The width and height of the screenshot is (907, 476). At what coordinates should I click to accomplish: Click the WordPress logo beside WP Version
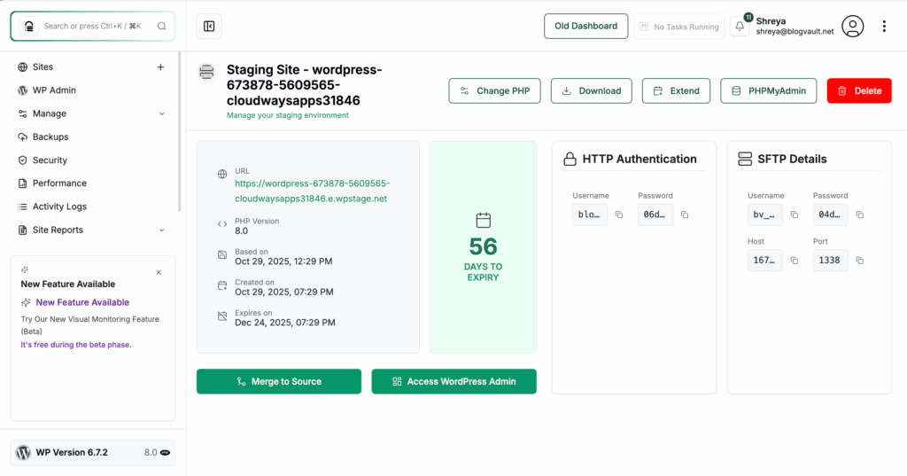(x=23, y=453)
